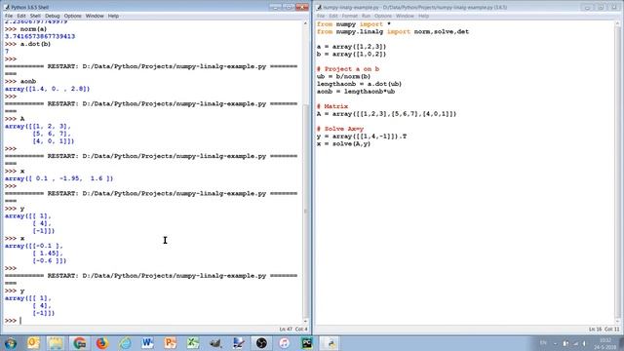Open Format menu in editor window
624x351 pixels.
tap(350, 16)
